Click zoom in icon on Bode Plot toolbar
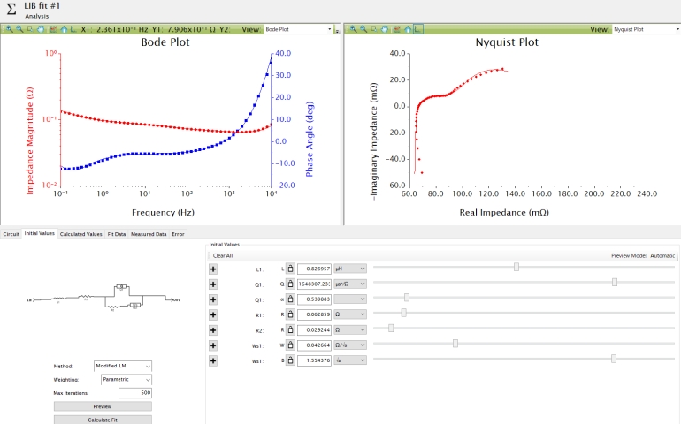This screenshot has height=424, width=681. pos(9,29)
